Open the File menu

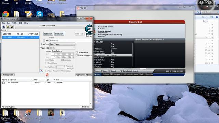click(3, 23)
